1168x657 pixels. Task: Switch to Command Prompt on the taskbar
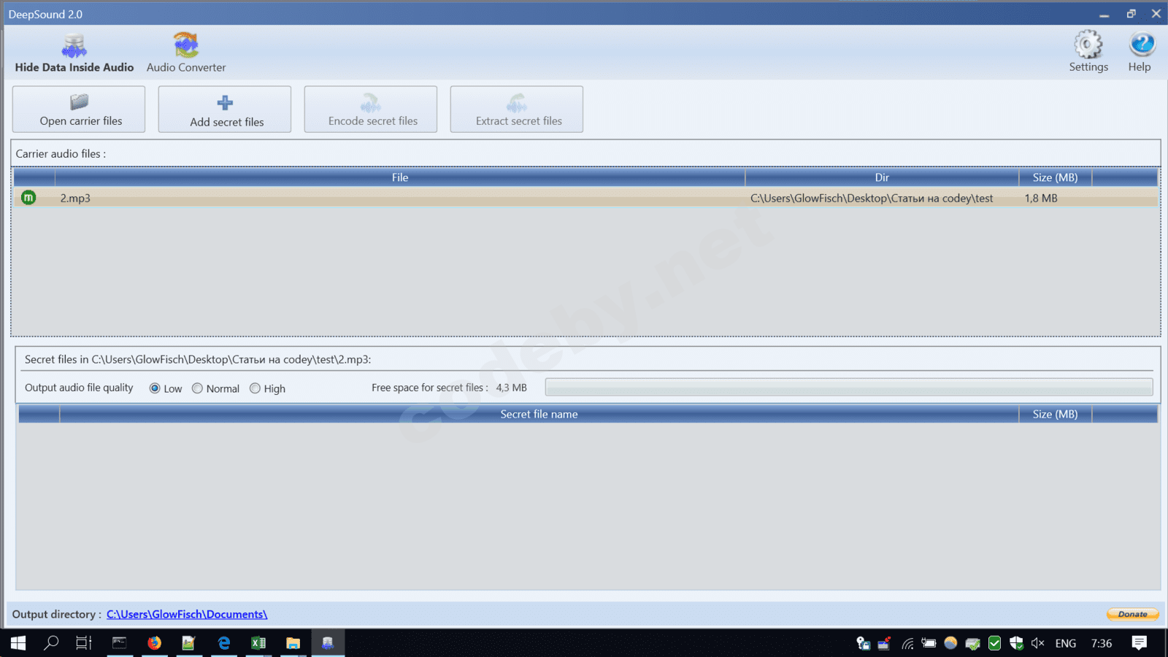119,643
